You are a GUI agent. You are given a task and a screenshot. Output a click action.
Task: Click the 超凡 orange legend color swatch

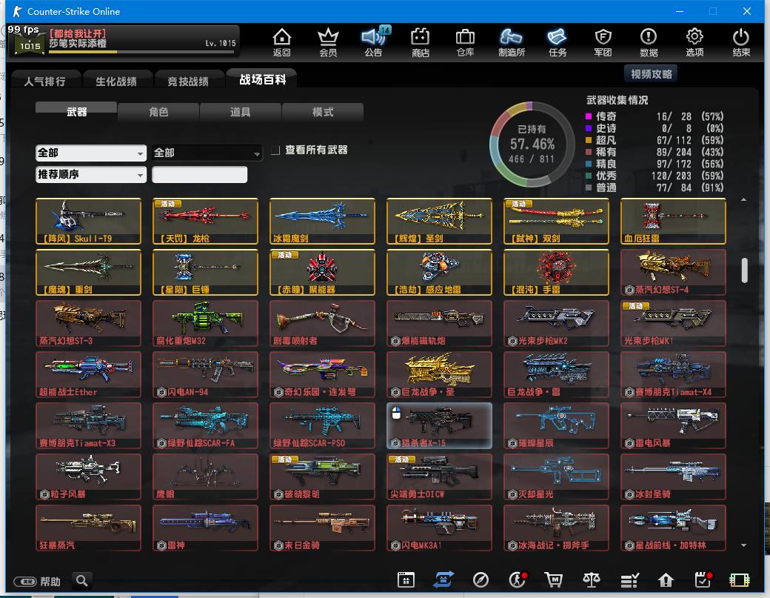(589, 140)
